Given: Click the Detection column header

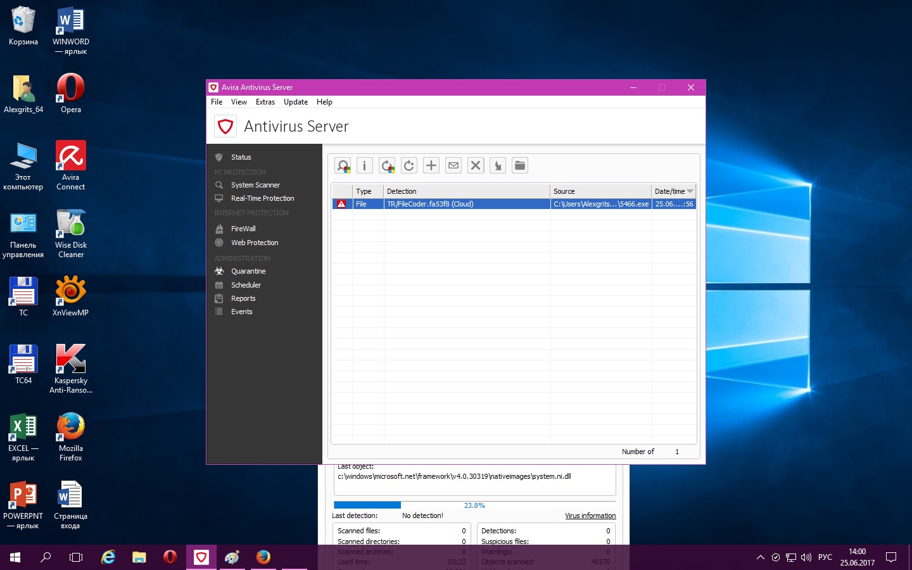Looking at the screenshot, I should coord(466,191).
